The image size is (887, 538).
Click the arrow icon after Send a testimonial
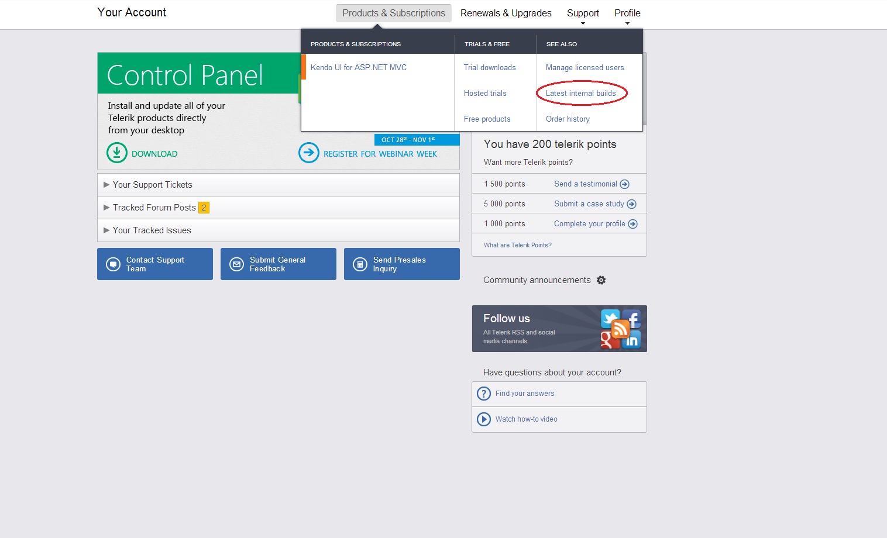pyautogui.click(x=624, y=184)
